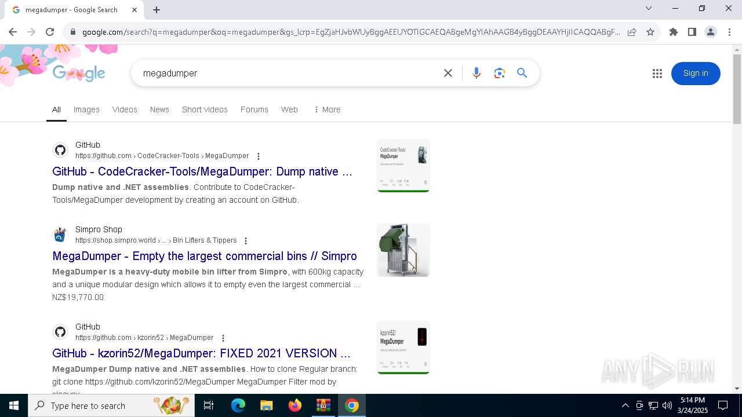Open the Google apps grid
742x417 pixels.
point(657,74)
